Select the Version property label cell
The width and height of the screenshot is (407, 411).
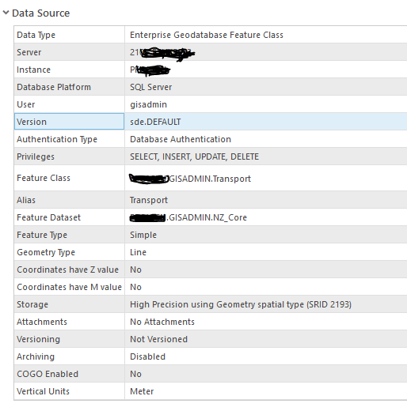click(69, 122)
